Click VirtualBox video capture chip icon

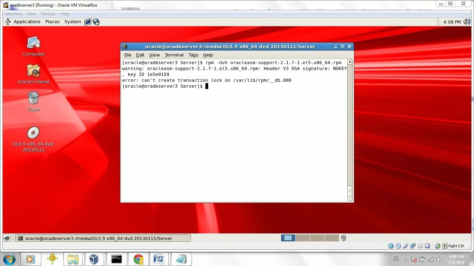(428, 246)
